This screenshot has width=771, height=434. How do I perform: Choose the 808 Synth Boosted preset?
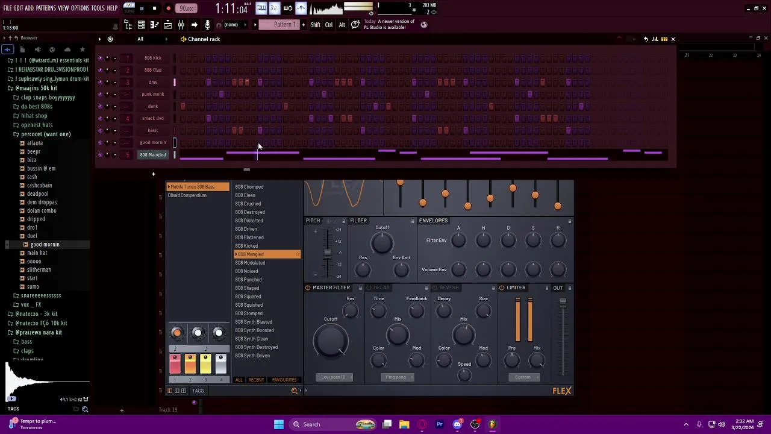(x=254, y=330)
